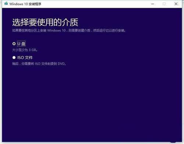Image resolution: width=184 pixels, height=144 pixels.
Task: Click the text 大小至少为 3 GB
Action: point(25,50)
